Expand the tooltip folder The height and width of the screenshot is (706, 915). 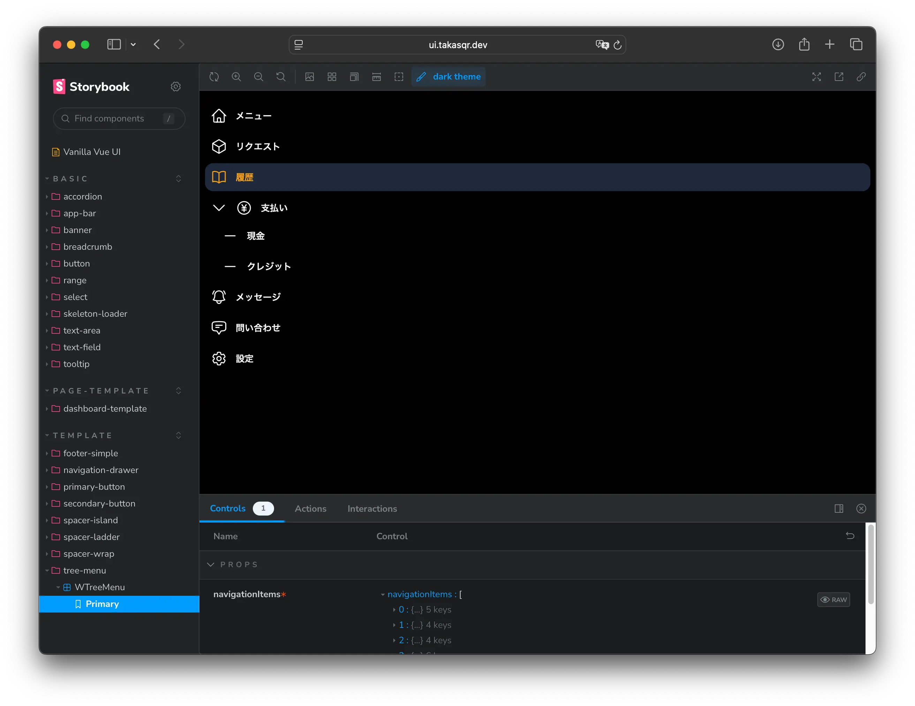[76, 364]
